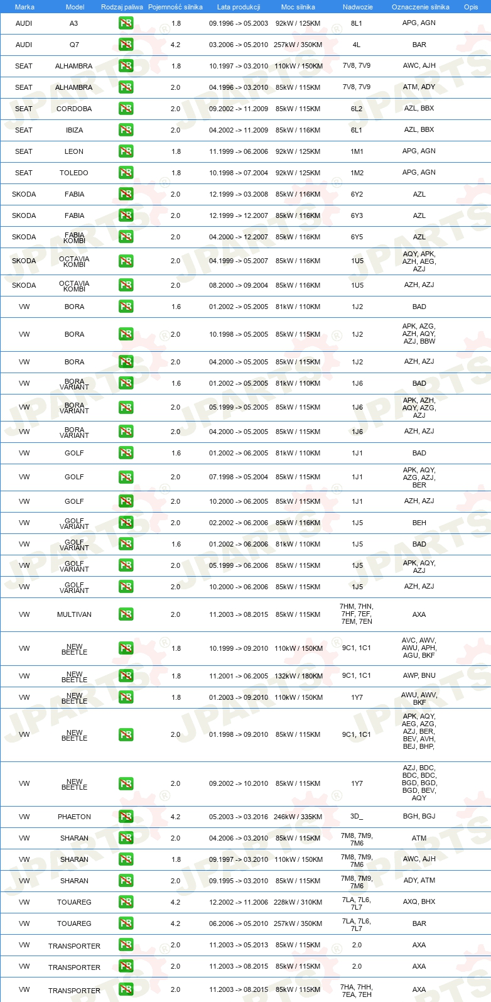
Task: Click the fuel icon in SKODA FABIA KOMBI row
Action: point(126,237)
